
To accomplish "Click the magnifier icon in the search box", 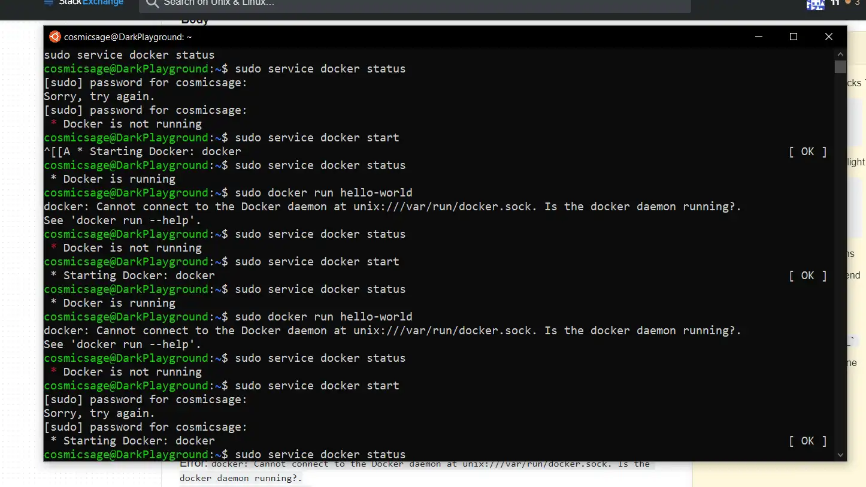I will pyautogui.click(x=152, y=4).
